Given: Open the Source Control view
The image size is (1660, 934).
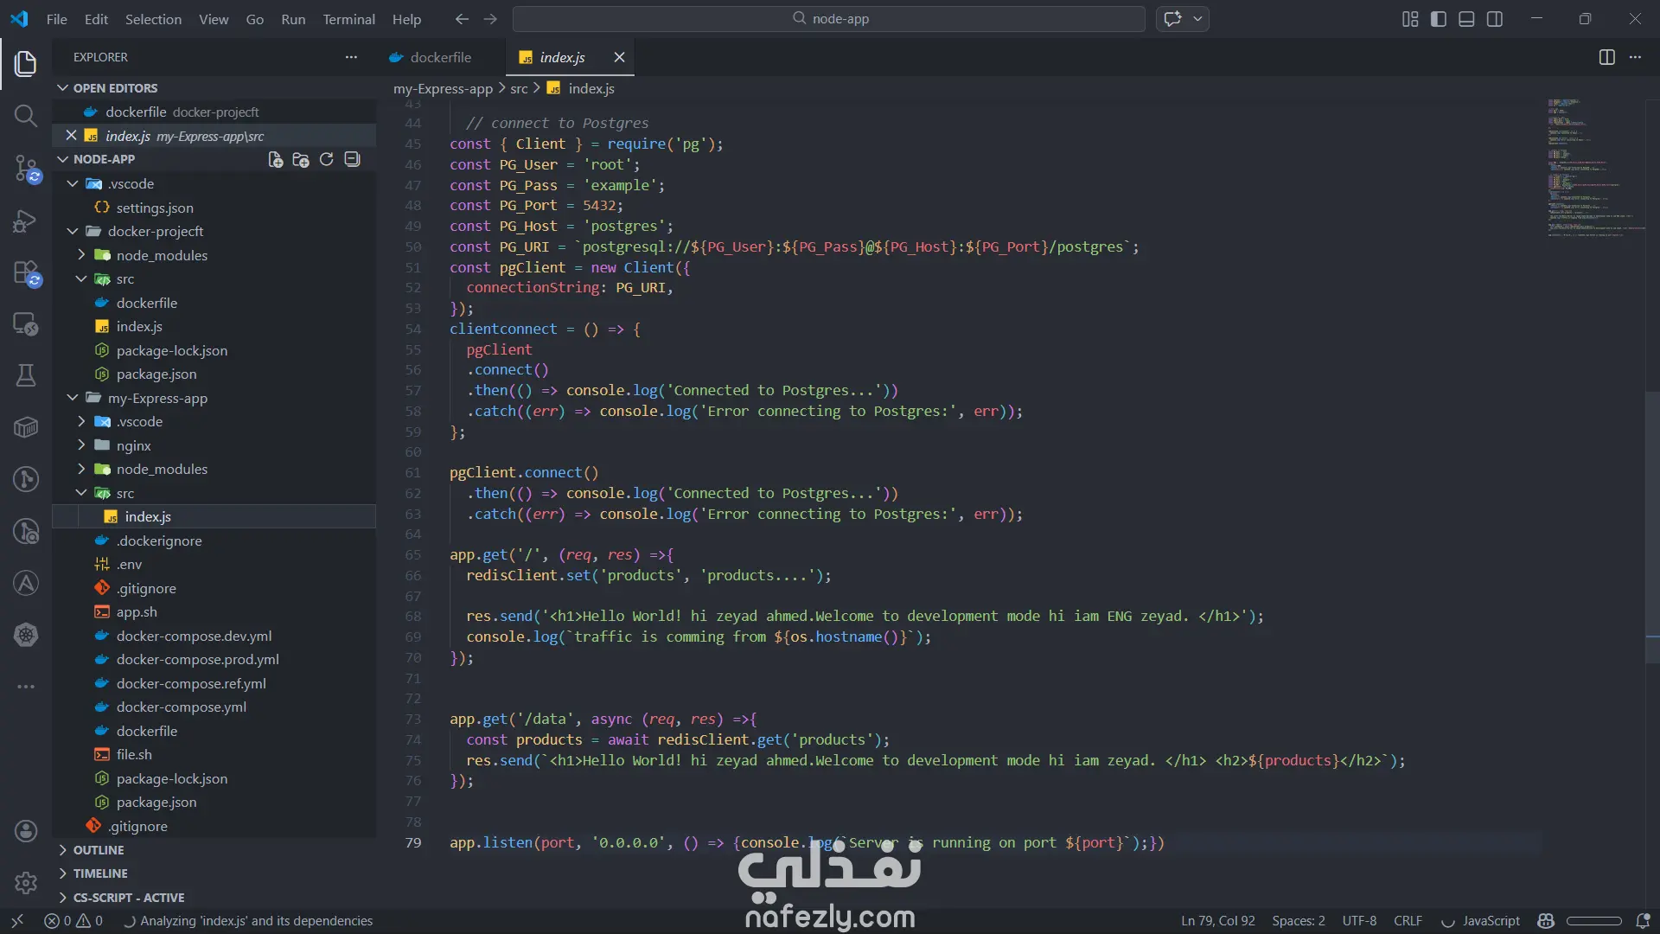Looking at the screenshot, I should point(26,168).
